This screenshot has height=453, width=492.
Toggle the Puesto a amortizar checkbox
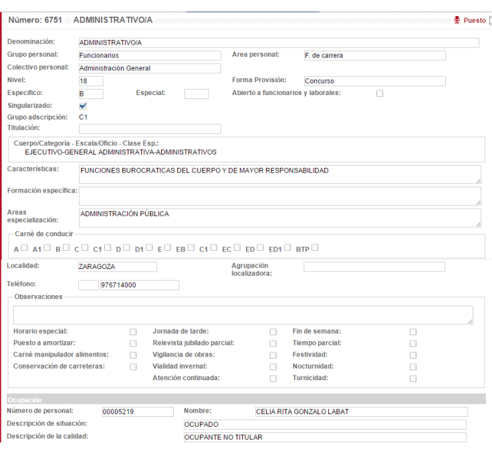pyautogui.click(x=133, y=343)
